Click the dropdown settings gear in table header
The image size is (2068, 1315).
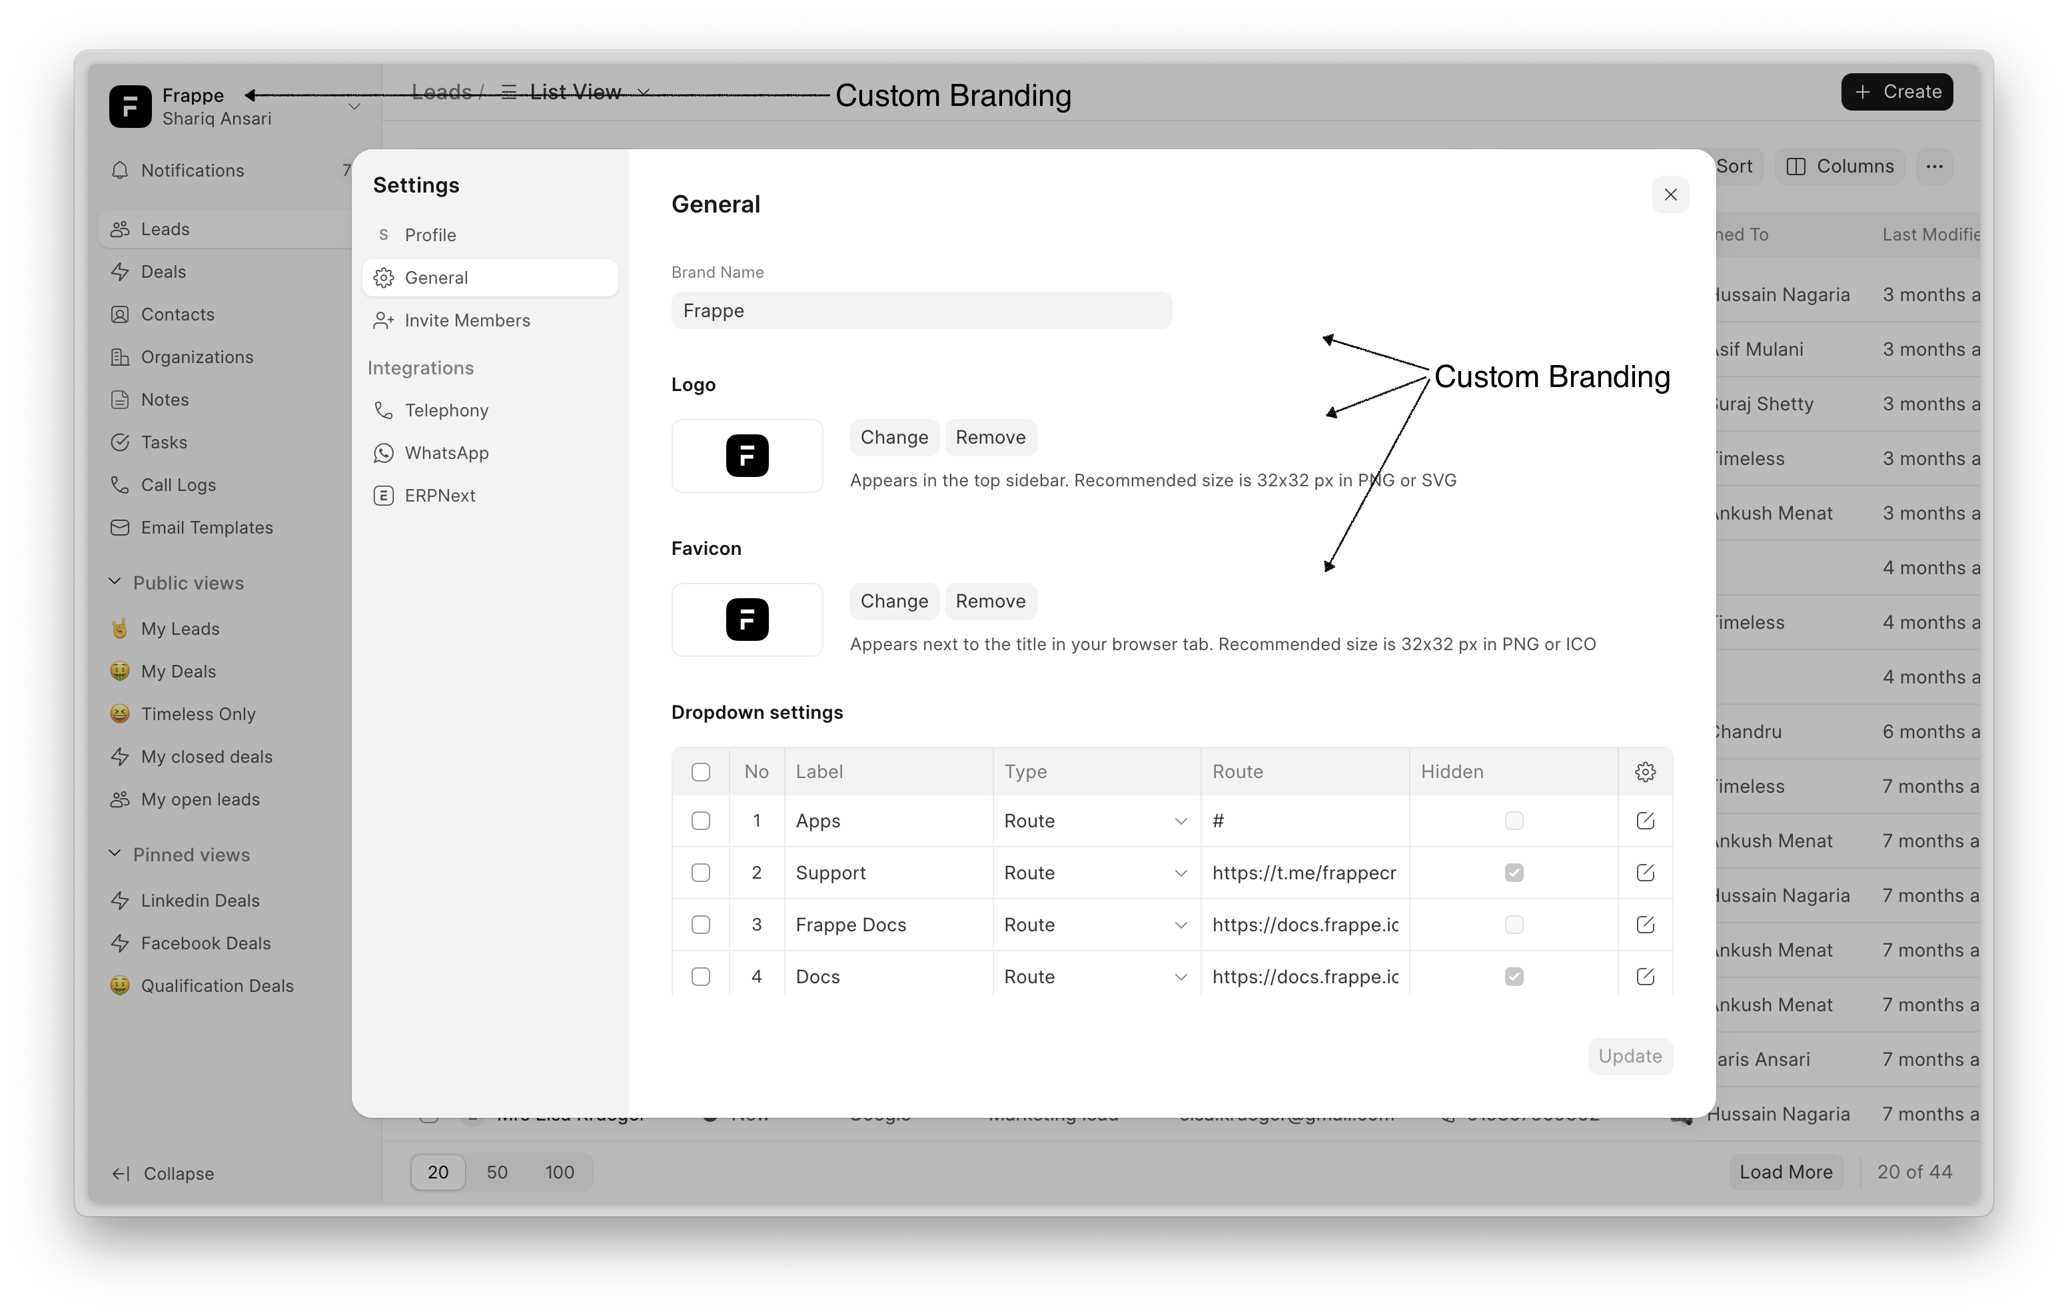1645,771
